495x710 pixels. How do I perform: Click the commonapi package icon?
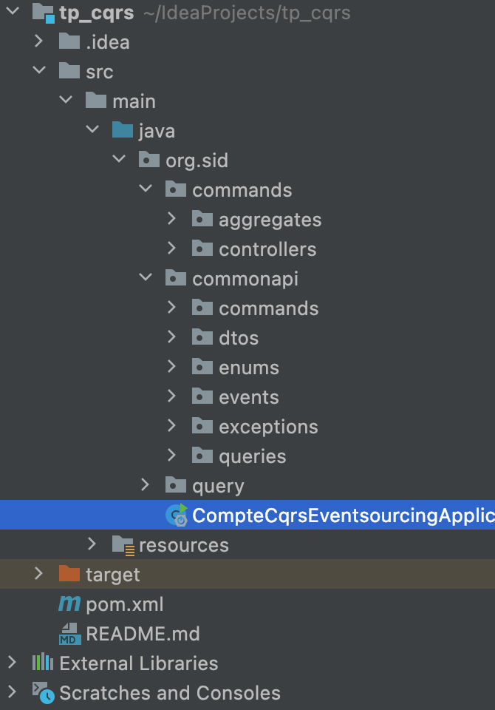point(176,278)
